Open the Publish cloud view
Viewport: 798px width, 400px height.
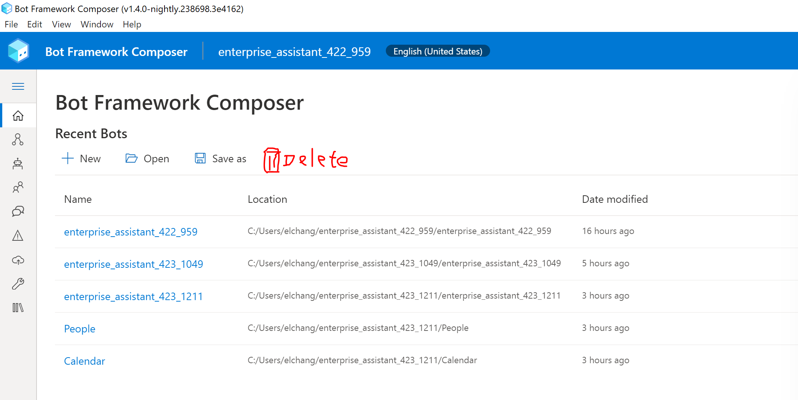pyautogui.click(x=18, y=260)
